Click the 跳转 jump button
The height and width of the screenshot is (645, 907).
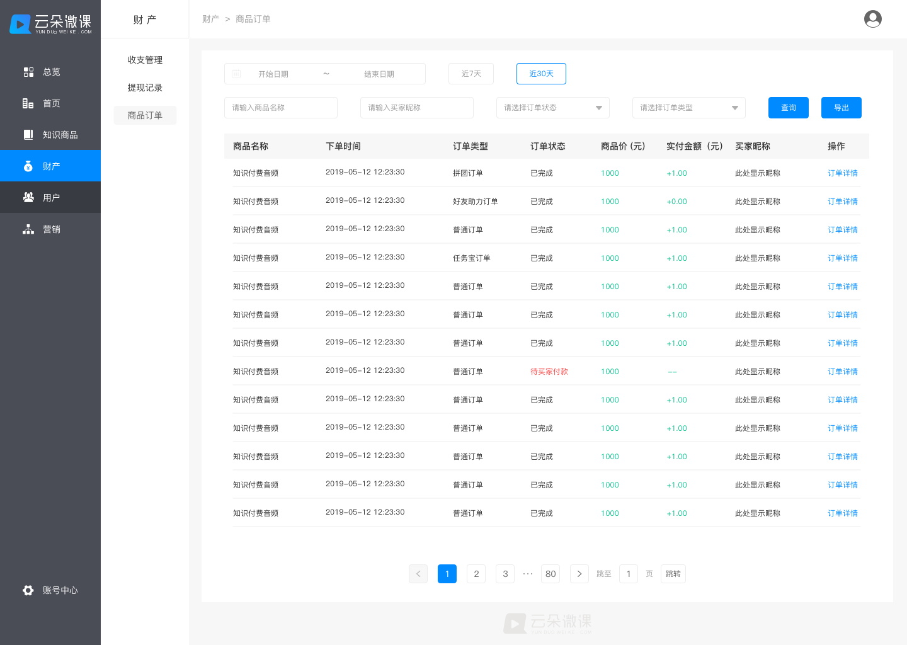point(673,574)
